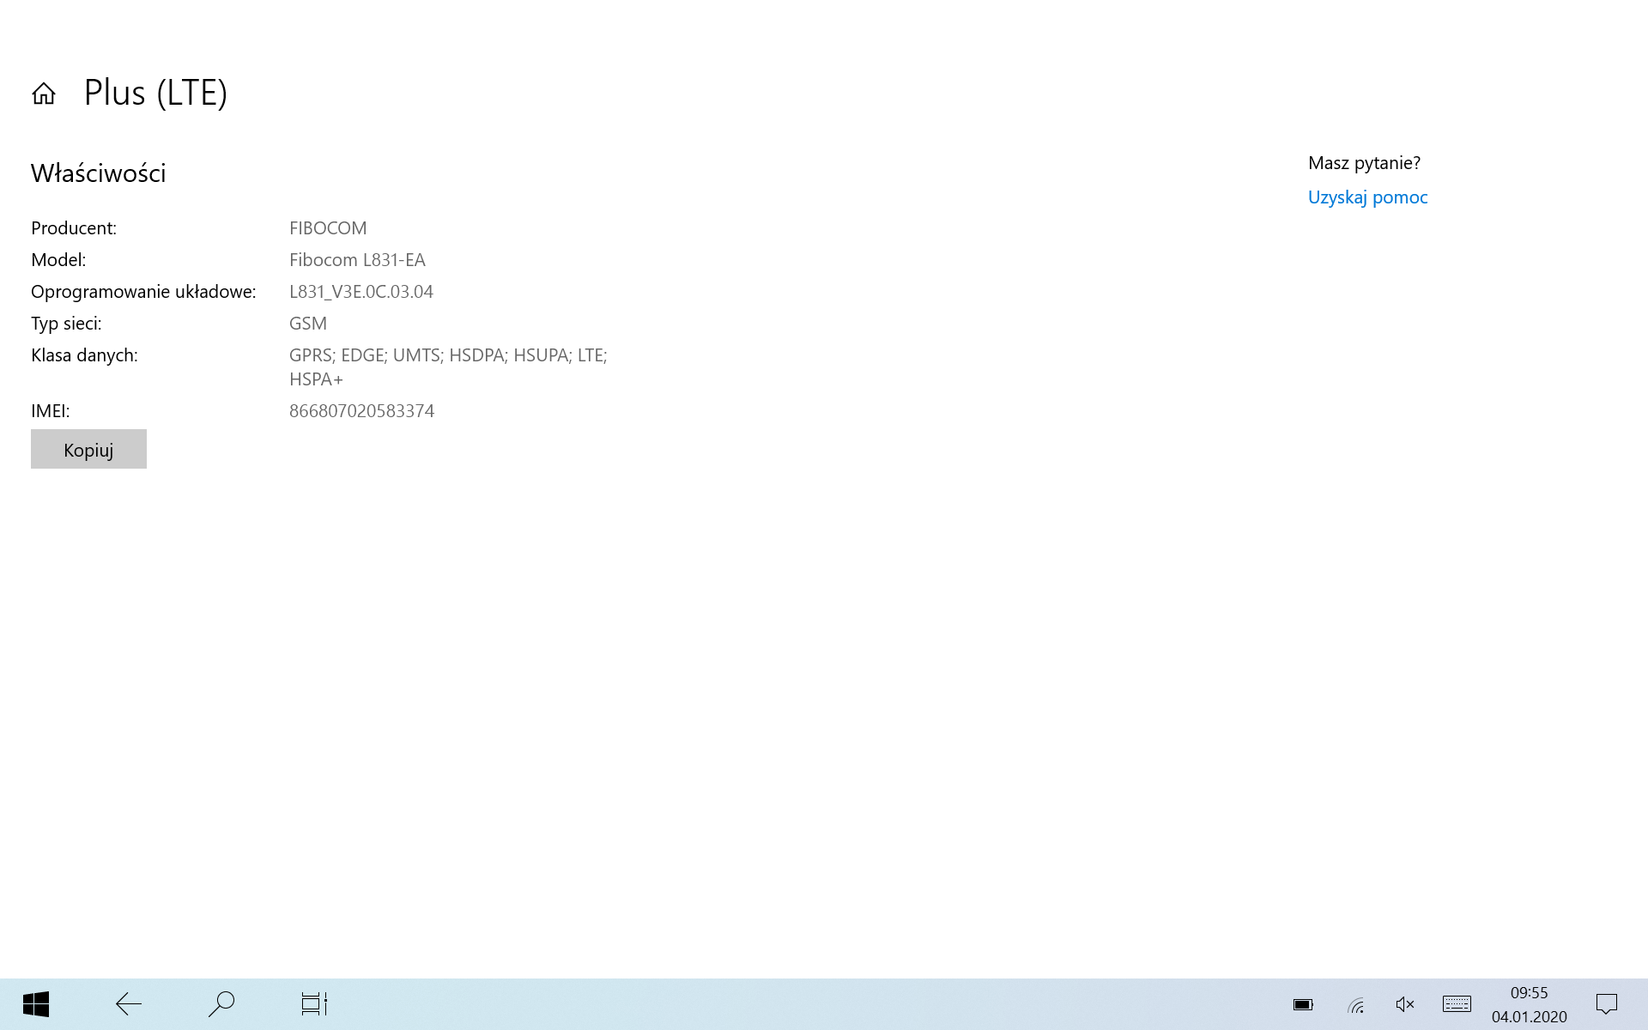Click the taskbar back arrow
Screen dimensions: 1648x1030
(x=129, y=1003)
